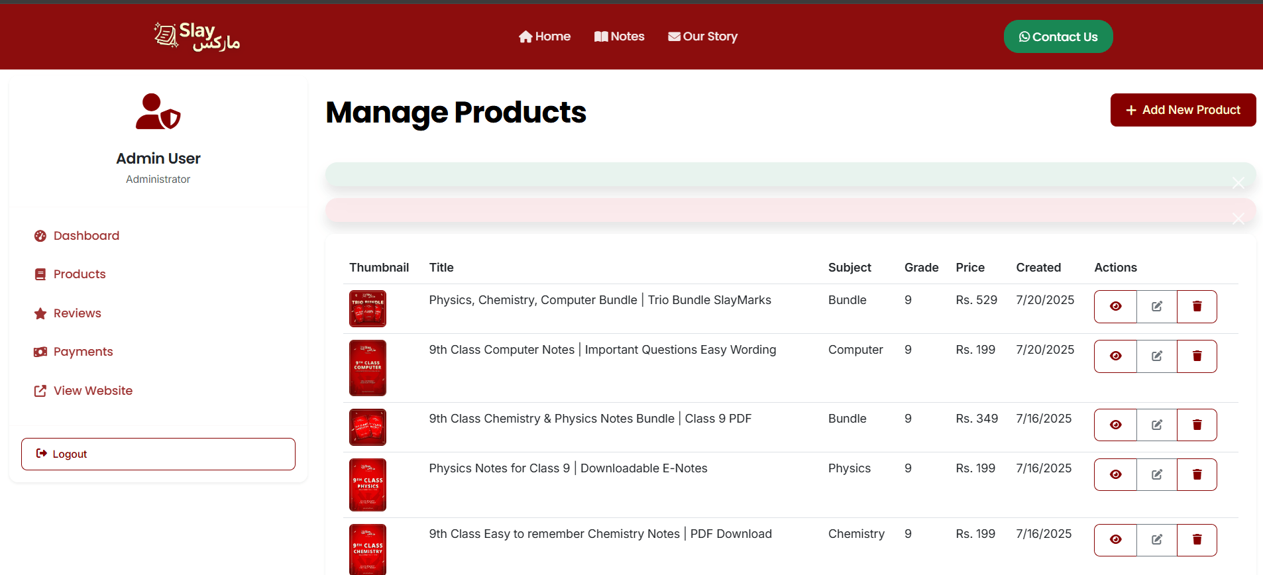This screenshot has width=1263, height=575.
Task: Click the 9th Class Chemistry thumbnail
Action: pyautogui.click(x=368, y=550)
